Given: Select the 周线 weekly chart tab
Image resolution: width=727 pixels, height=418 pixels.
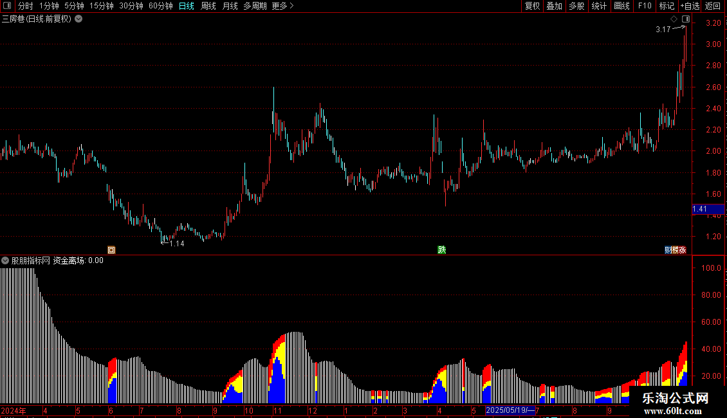Looking at the screenshot, I should coord(208,6).
